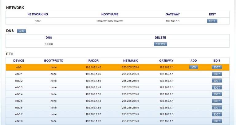
Task: Select hostname value astercc10dev.astercc
Action: coord(110,21)
